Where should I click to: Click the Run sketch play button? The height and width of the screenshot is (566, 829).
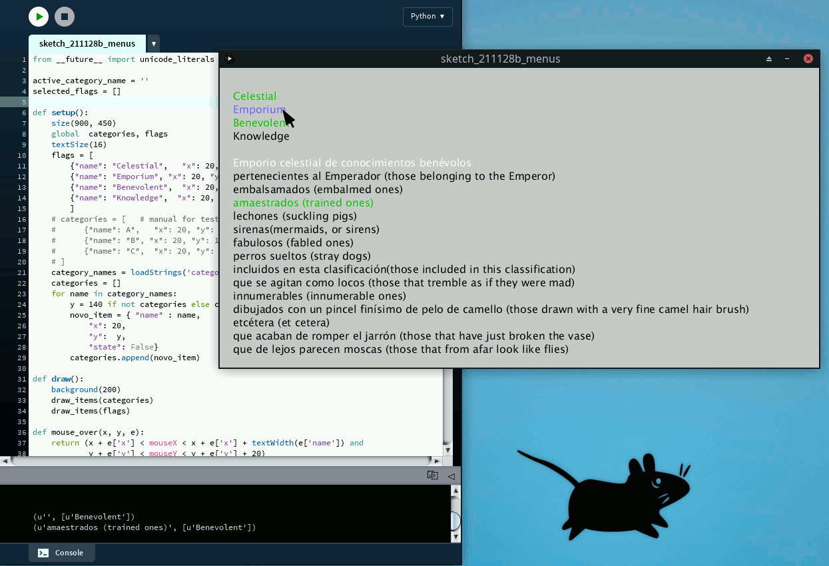point(39,17)
